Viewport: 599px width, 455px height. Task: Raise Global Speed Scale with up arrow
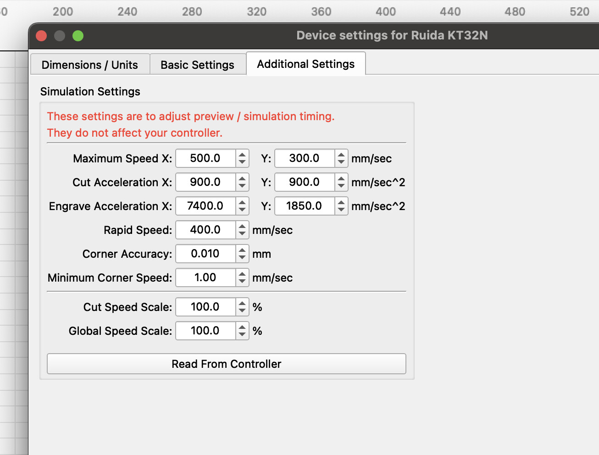pyautogui.click(x=242, y=327)
